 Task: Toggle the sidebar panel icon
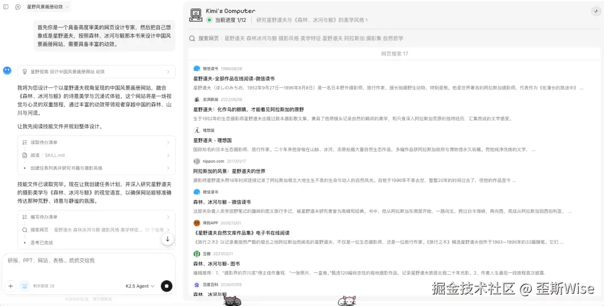pos(6,7)
